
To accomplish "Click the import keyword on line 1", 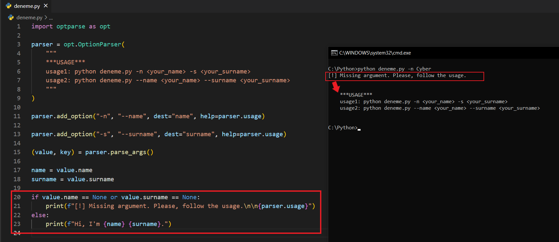I will (x=42, y=26).
